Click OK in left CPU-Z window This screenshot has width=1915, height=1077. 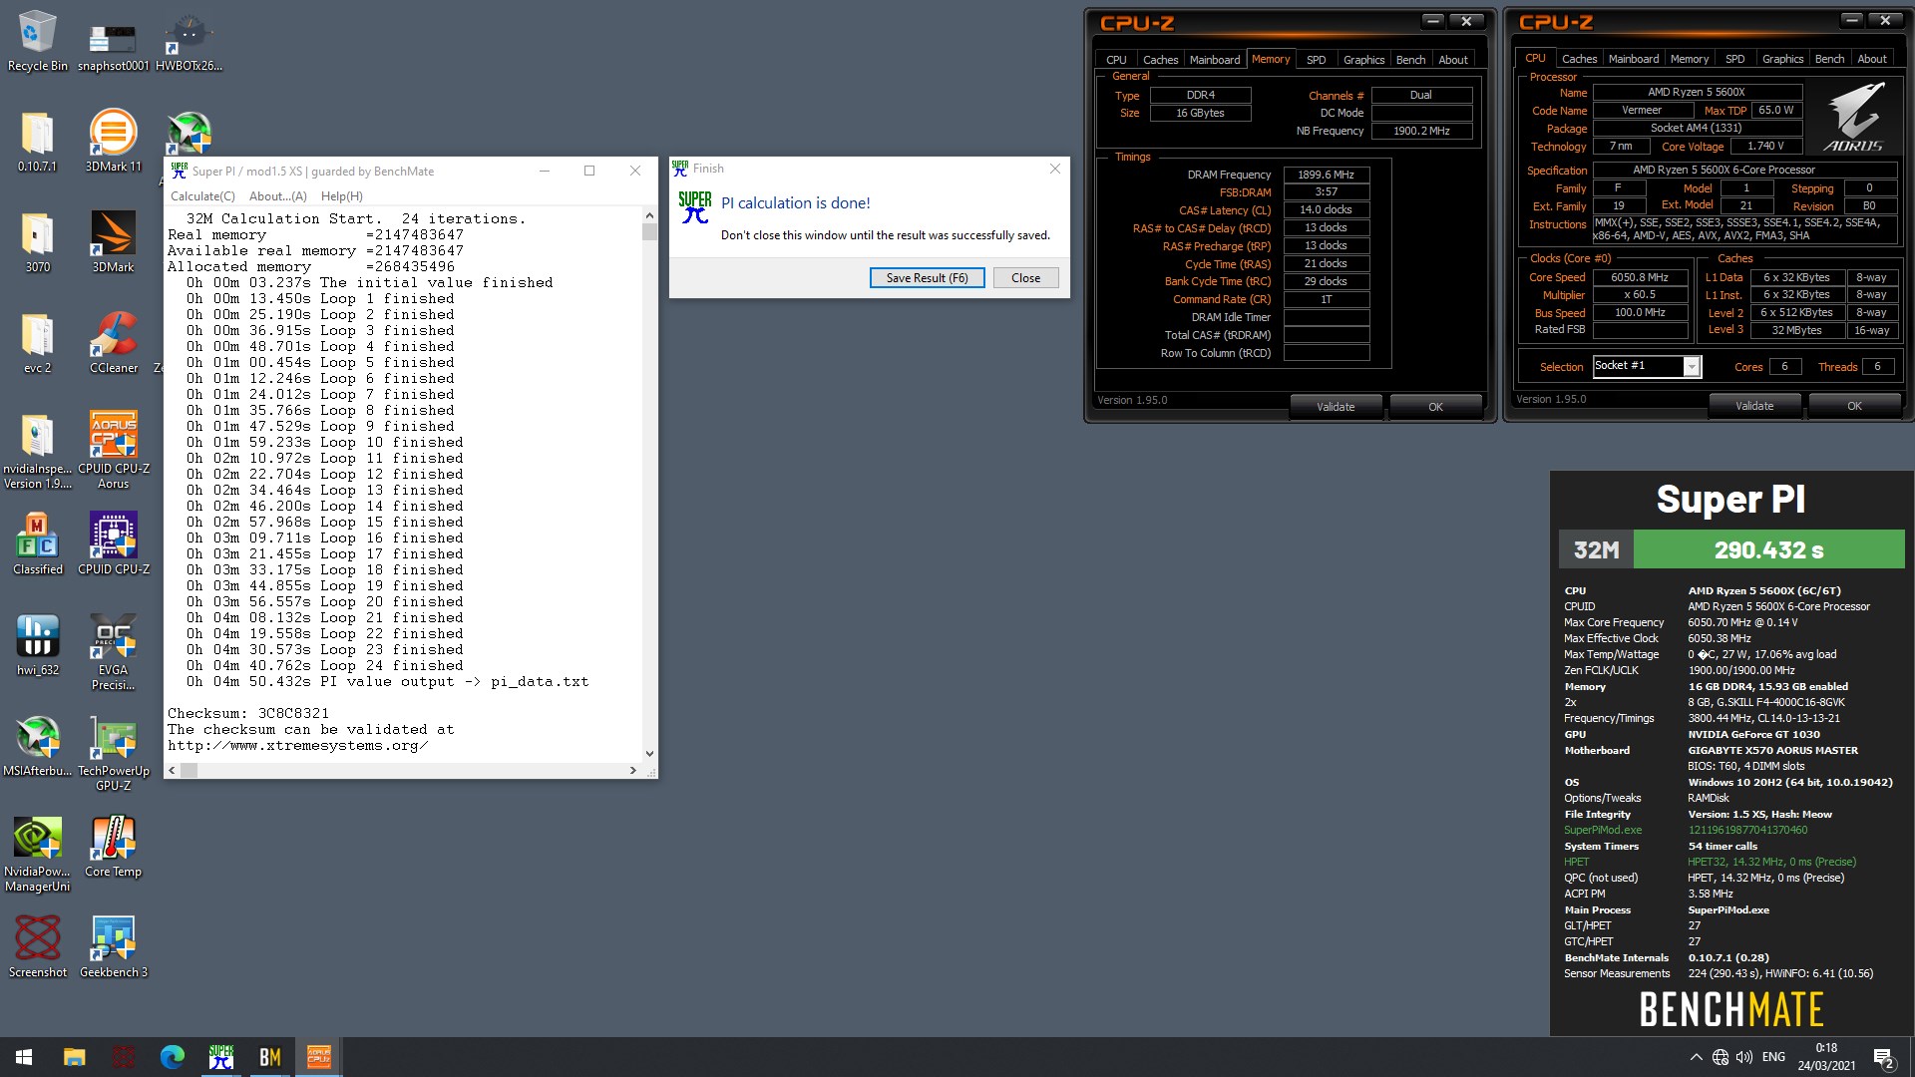(1435, 407)
